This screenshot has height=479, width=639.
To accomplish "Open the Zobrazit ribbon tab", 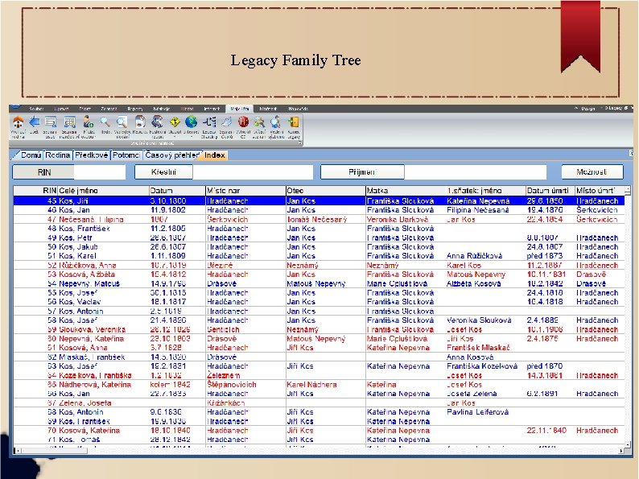I will pos(109,109).
